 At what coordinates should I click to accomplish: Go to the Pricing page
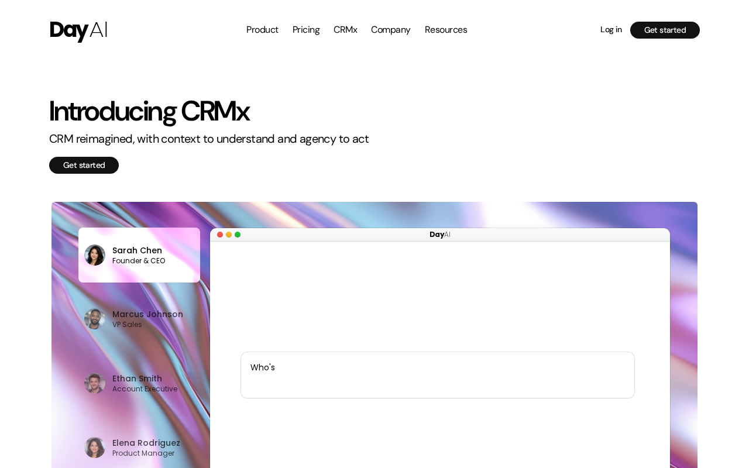point(306,30)
